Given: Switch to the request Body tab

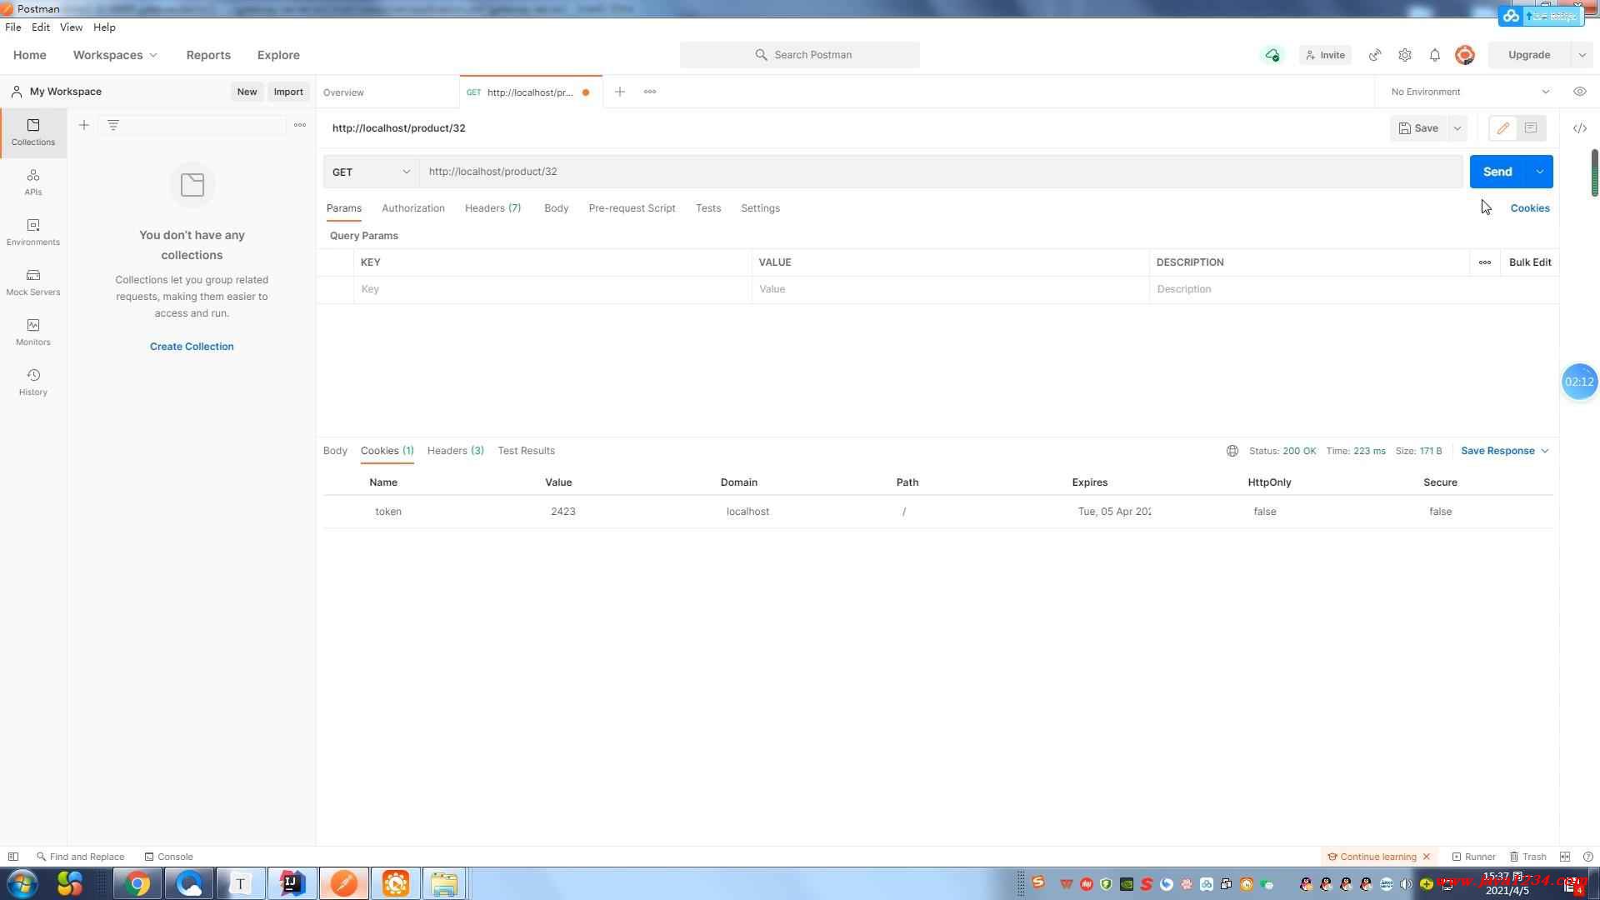Looking at the screenshot, I should coord(557,208).
